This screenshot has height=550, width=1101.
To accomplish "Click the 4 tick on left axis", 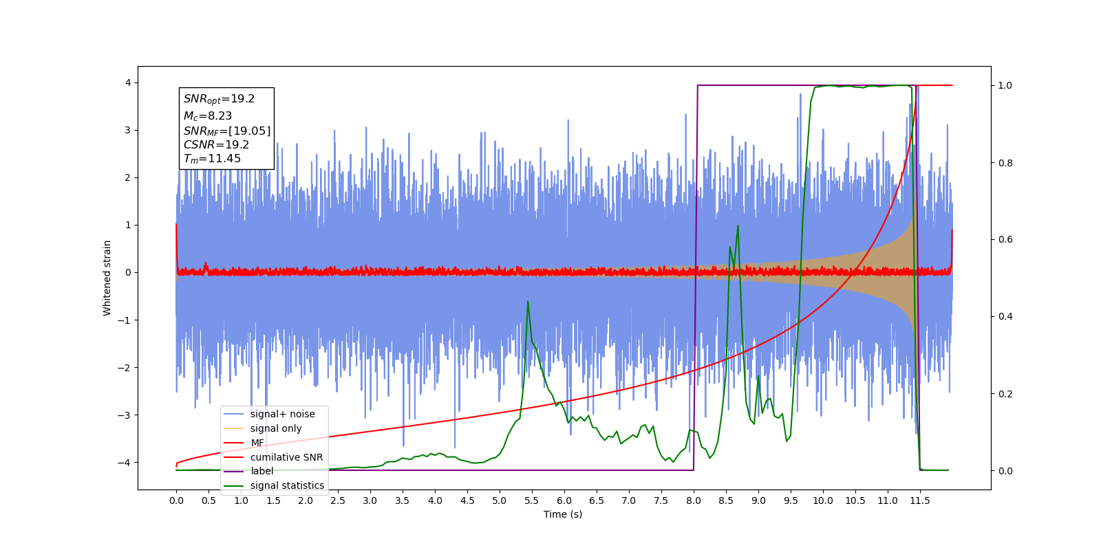I will click(x=127, y=82).
